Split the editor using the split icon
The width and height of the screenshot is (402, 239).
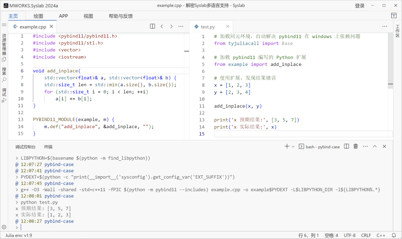pos(152,26)
